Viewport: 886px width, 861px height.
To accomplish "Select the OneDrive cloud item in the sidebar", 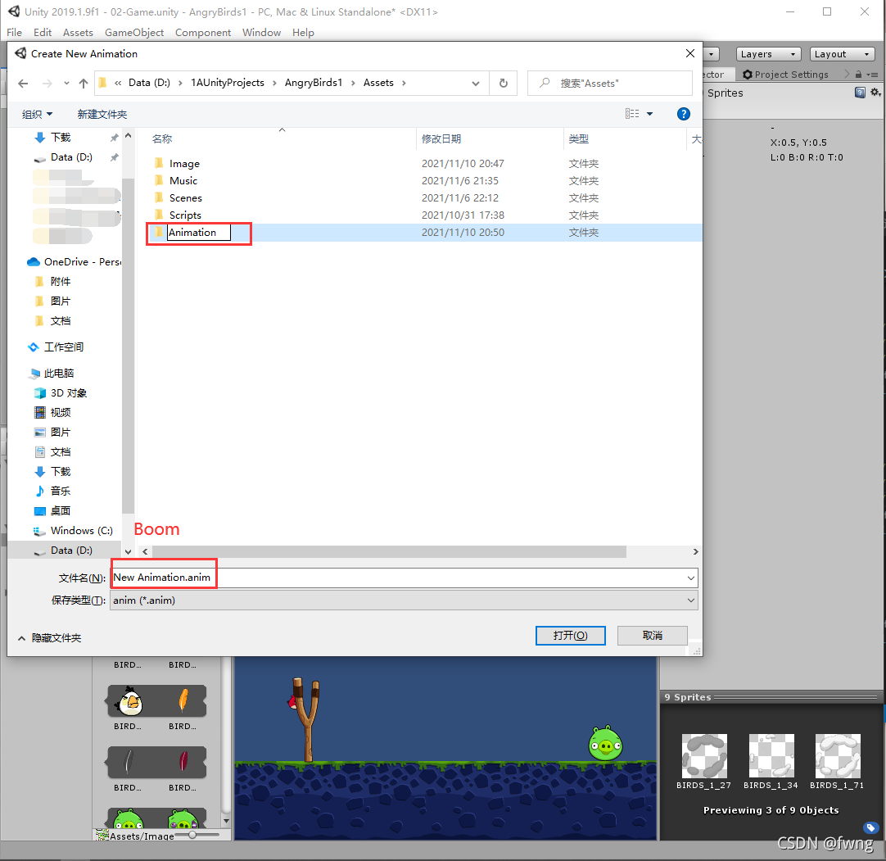I will tap(74, 262).
